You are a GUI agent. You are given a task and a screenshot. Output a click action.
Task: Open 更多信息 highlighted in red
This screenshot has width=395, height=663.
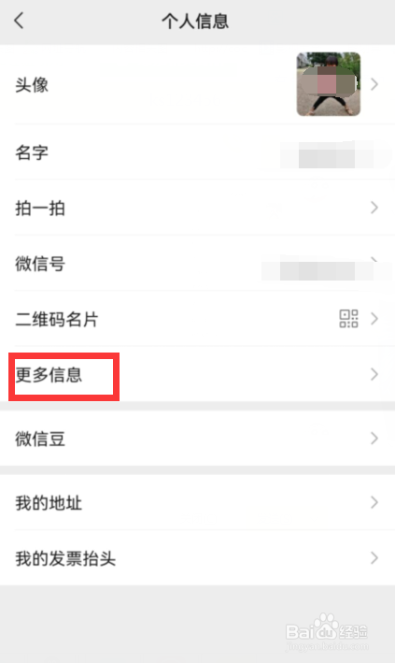point(49,375)
